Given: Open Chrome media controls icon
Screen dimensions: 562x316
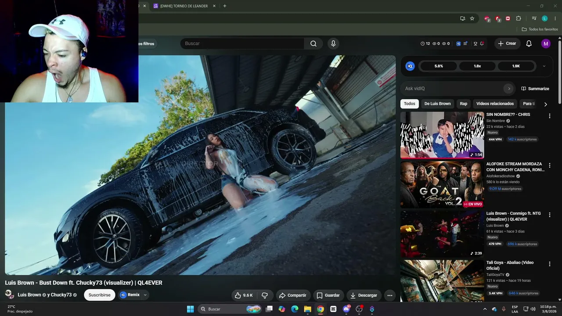Looking at the screenshot, I should pos(534,18).
